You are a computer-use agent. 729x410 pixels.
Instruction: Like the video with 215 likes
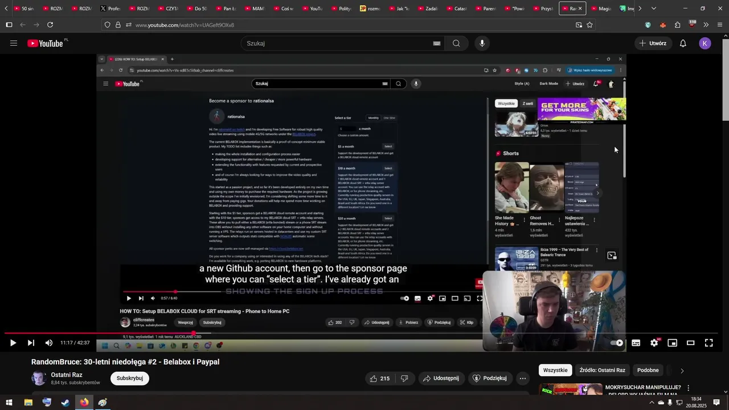click(x=379, y=378)
